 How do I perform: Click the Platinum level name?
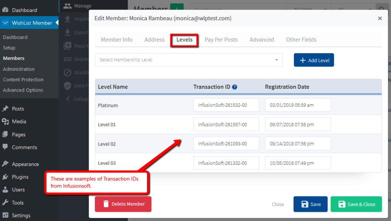[108, 105]
